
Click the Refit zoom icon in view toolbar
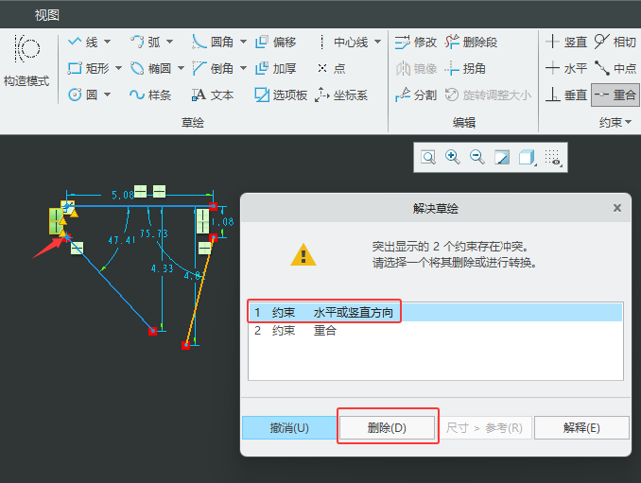[x=428, y=157]
